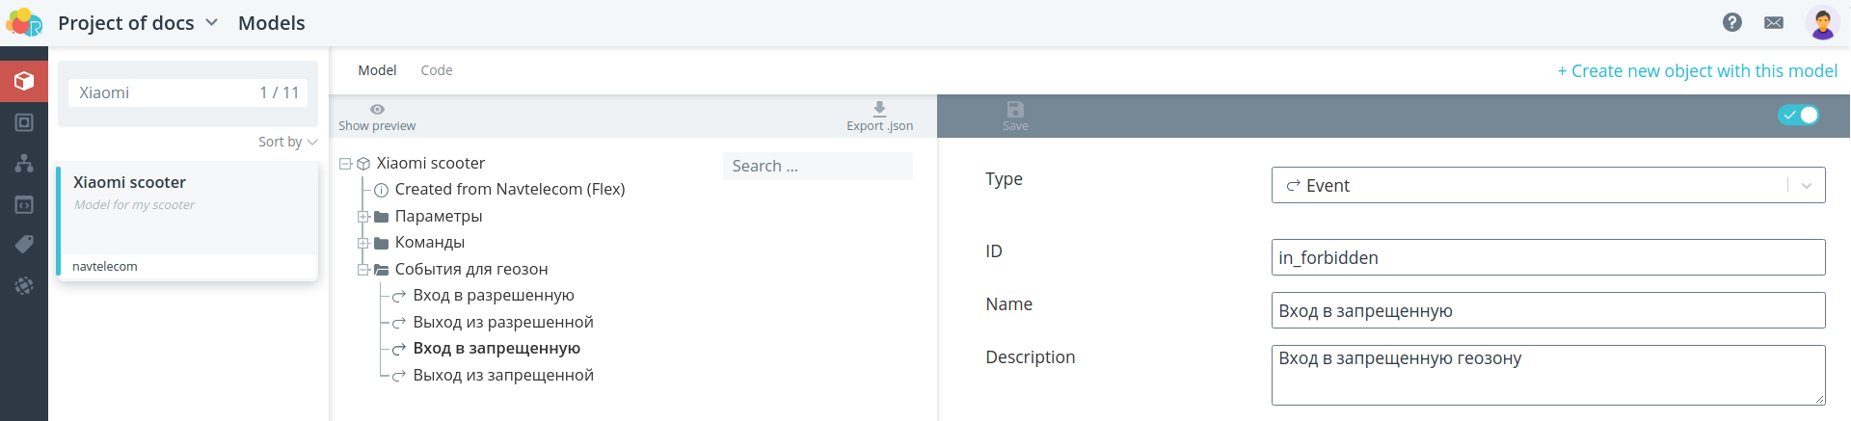Collapse the Xiaomi scooter root node
Viewport: 1851px width, 421px height.
(345, 164)
